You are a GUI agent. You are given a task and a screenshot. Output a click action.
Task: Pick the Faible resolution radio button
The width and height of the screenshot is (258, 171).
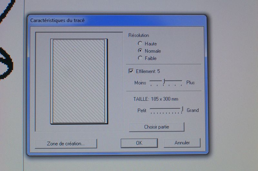tap(140, 58)
